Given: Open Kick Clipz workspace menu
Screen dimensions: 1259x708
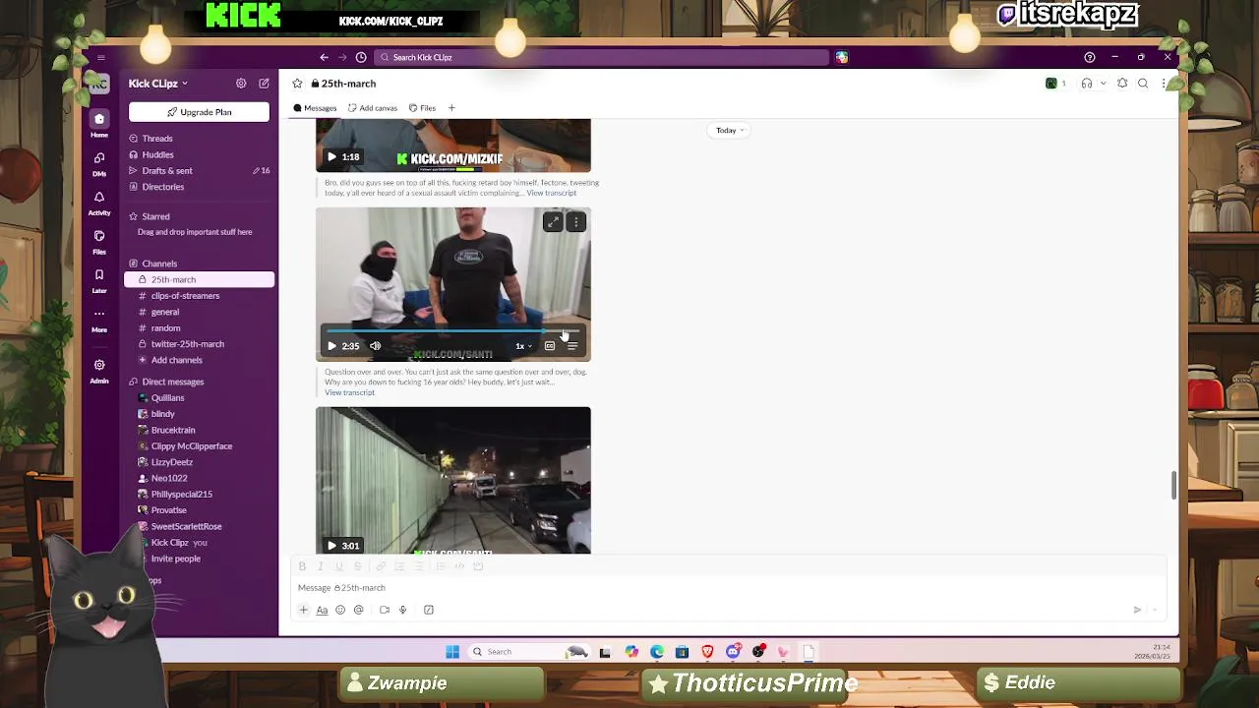Looking at the screenshot, I should pos(157,84).
